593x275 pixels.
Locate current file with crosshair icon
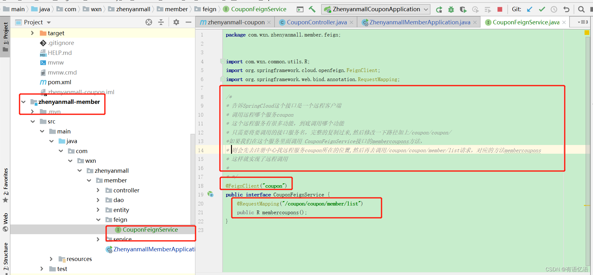click(149, 22)
